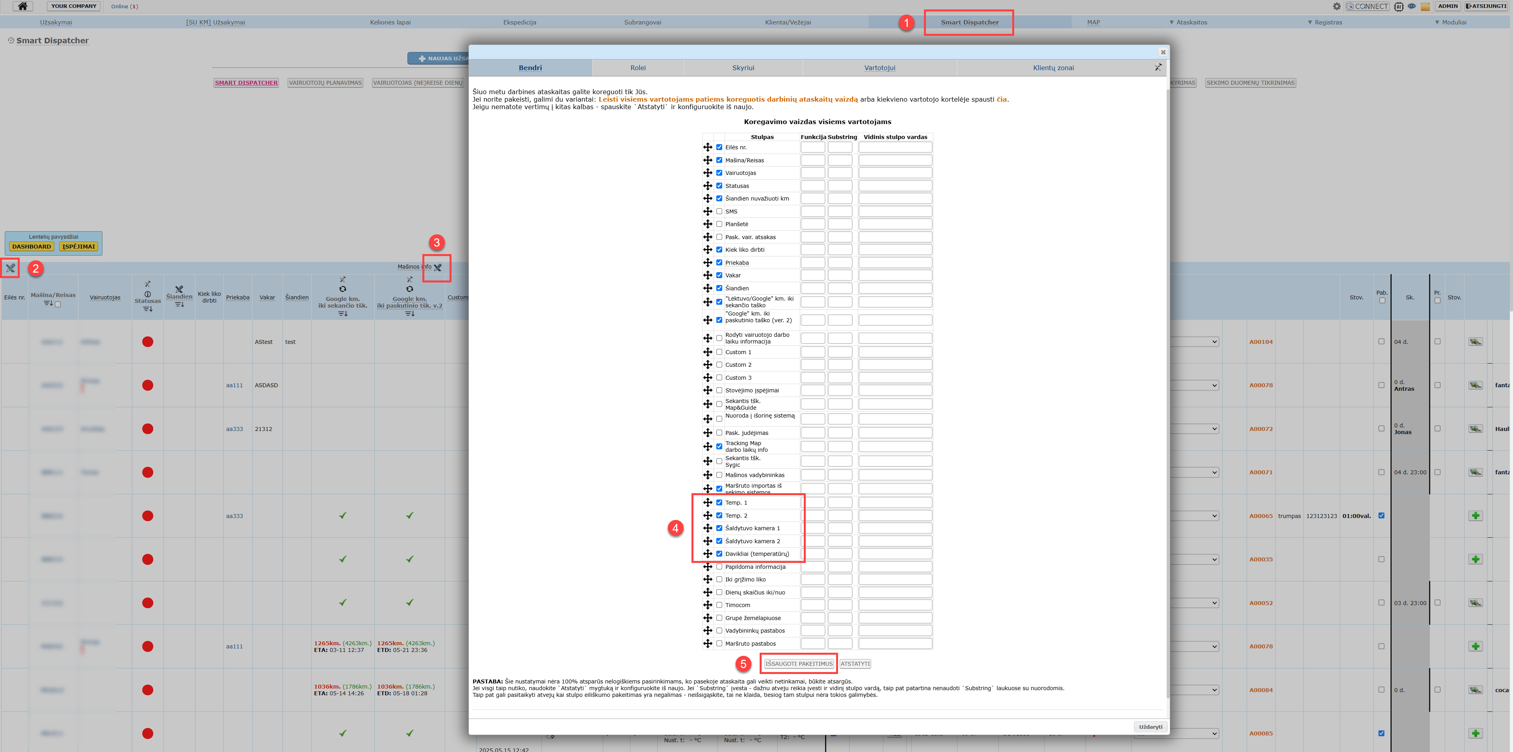Image resolution: width=1513 pixels, height=752 pixels.
Task: Click the info icon above Statusas header
Action: [147, 294]
